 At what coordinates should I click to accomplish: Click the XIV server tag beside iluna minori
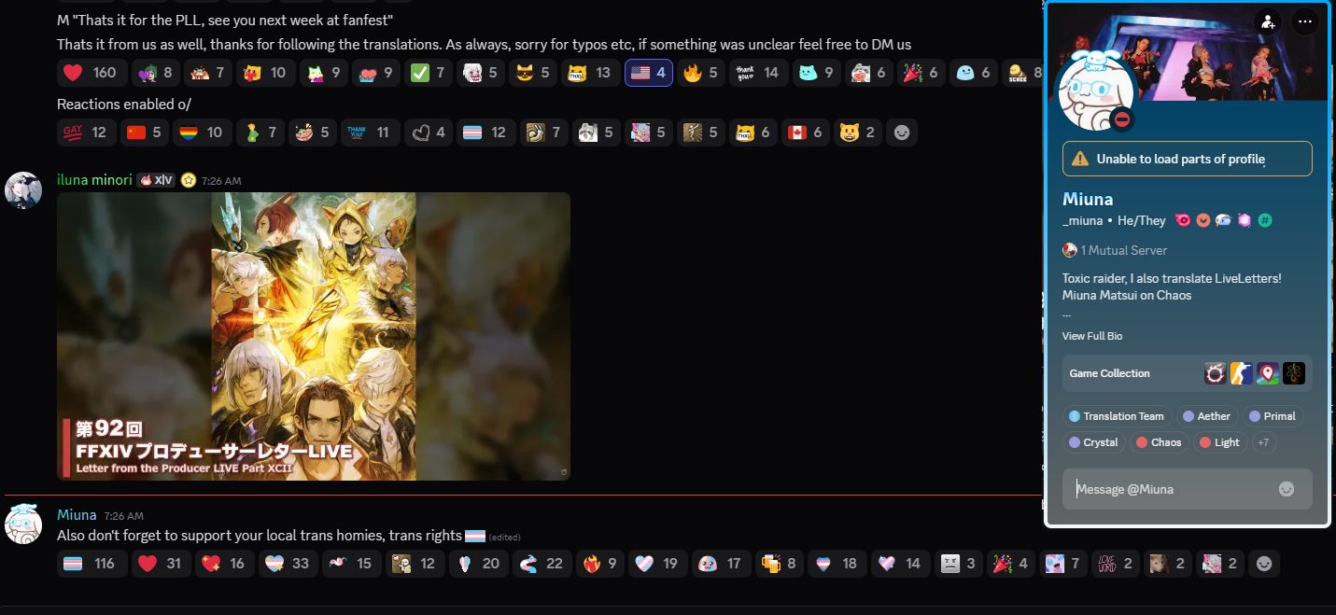click(x=156, y=180)
